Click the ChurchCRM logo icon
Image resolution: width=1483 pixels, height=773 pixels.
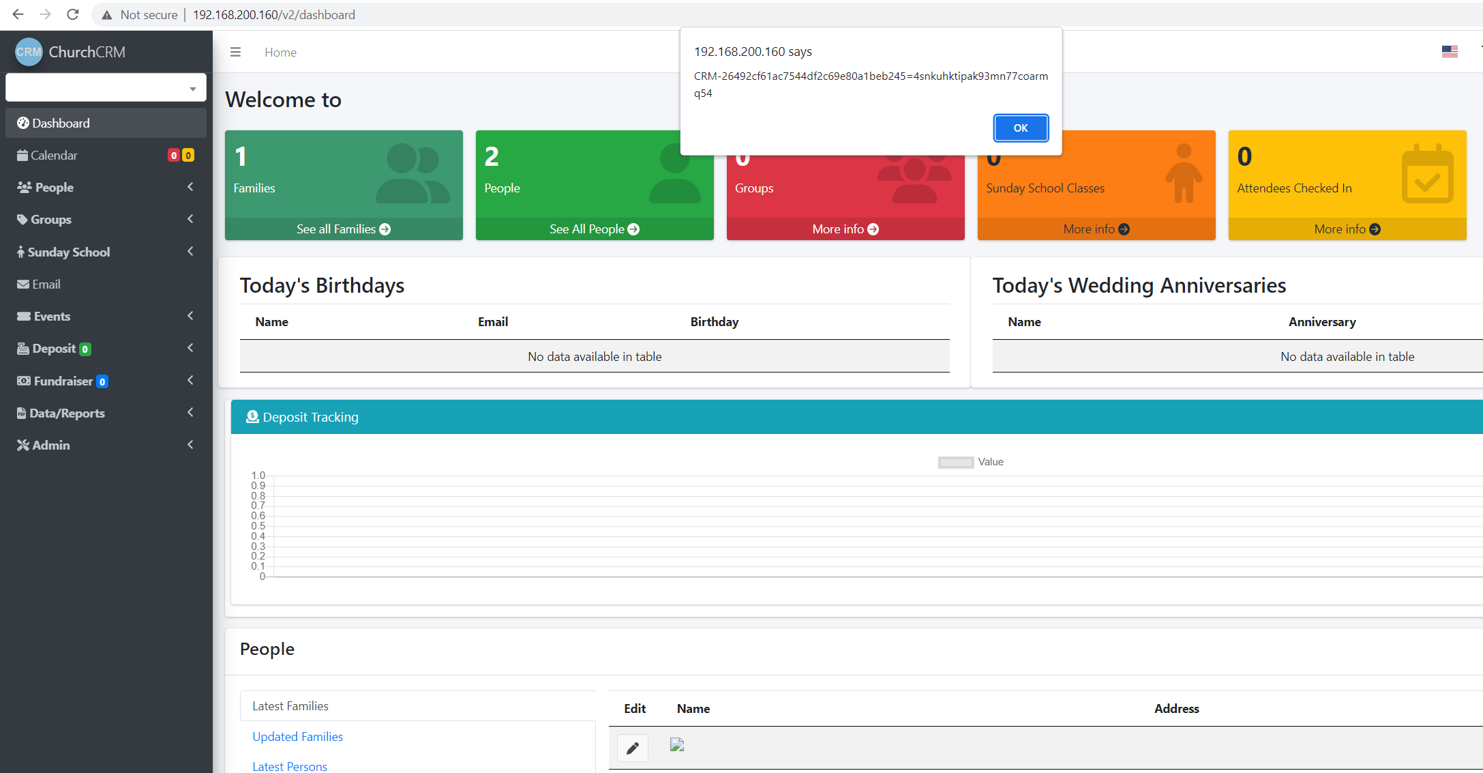[x=29, y=51]
